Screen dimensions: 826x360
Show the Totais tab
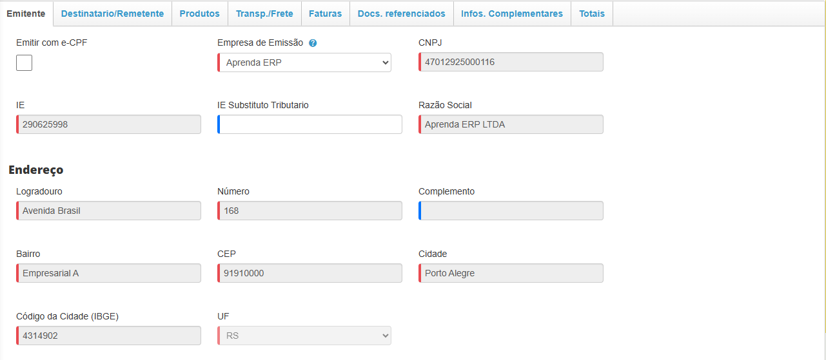591,14
